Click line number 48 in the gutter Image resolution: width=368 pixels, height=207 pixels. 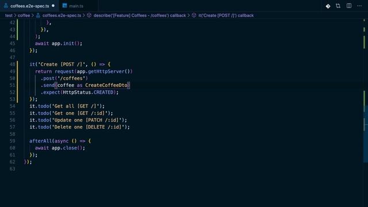13,64
